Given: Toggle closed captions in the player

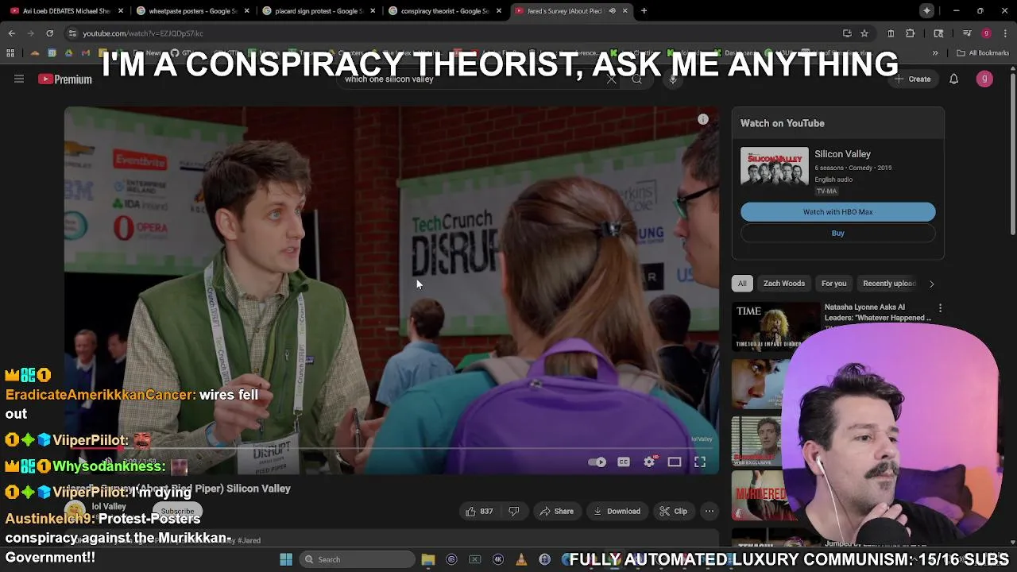Looking at the screenshot, I should tap(624, 462).
